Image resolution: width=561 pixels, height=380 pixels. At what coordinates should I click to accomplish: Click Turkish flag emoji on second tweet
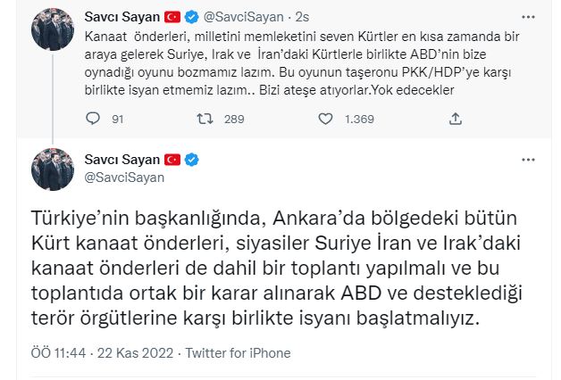pyautogui.click(x=172, y=160)
